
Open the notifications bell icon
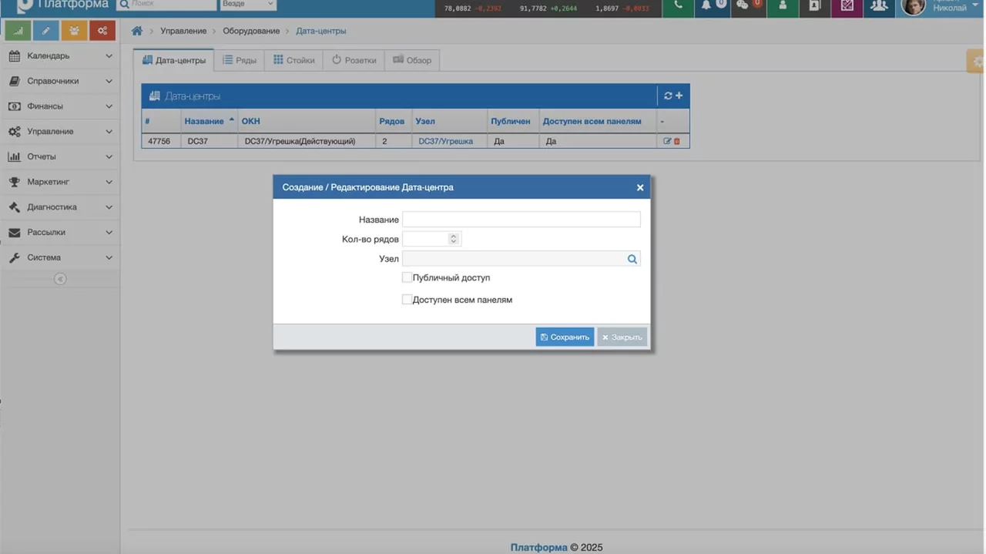tap(706, 6)
